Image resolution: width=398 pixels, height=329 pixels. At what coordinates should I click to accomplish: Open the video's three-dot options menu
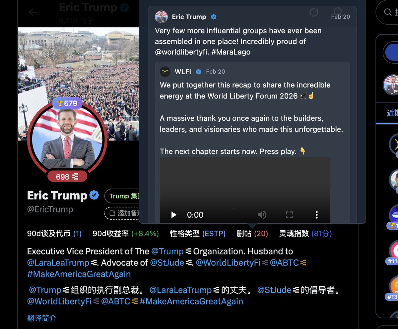tap(316, 215)
